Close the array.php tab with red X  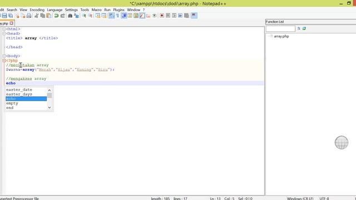click(x=12, y=23)
